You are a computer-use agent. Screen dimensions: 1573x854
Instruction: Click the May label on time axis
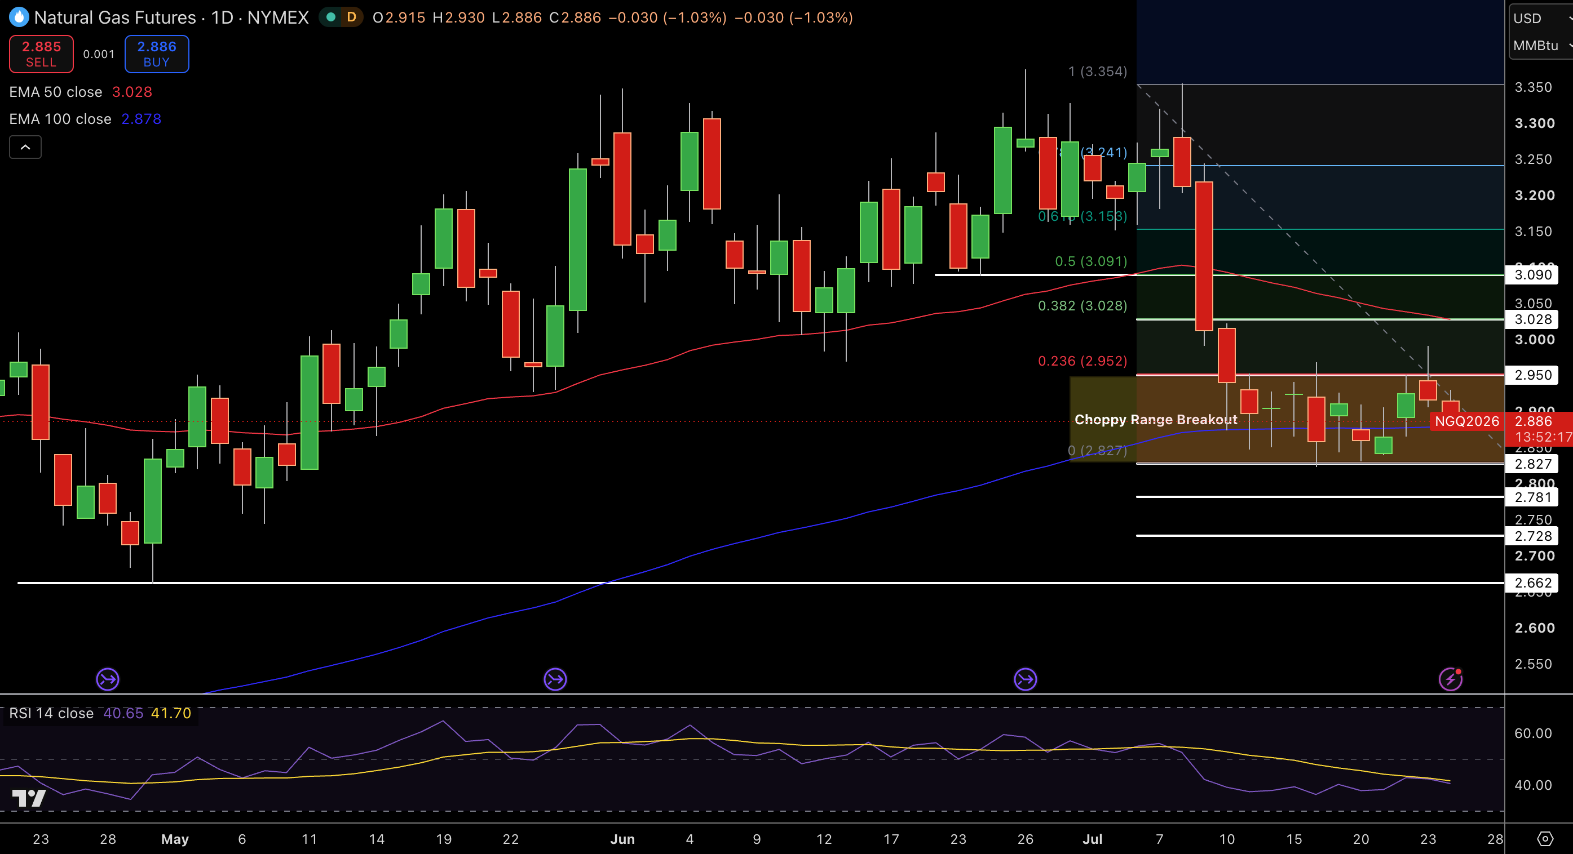175,839
